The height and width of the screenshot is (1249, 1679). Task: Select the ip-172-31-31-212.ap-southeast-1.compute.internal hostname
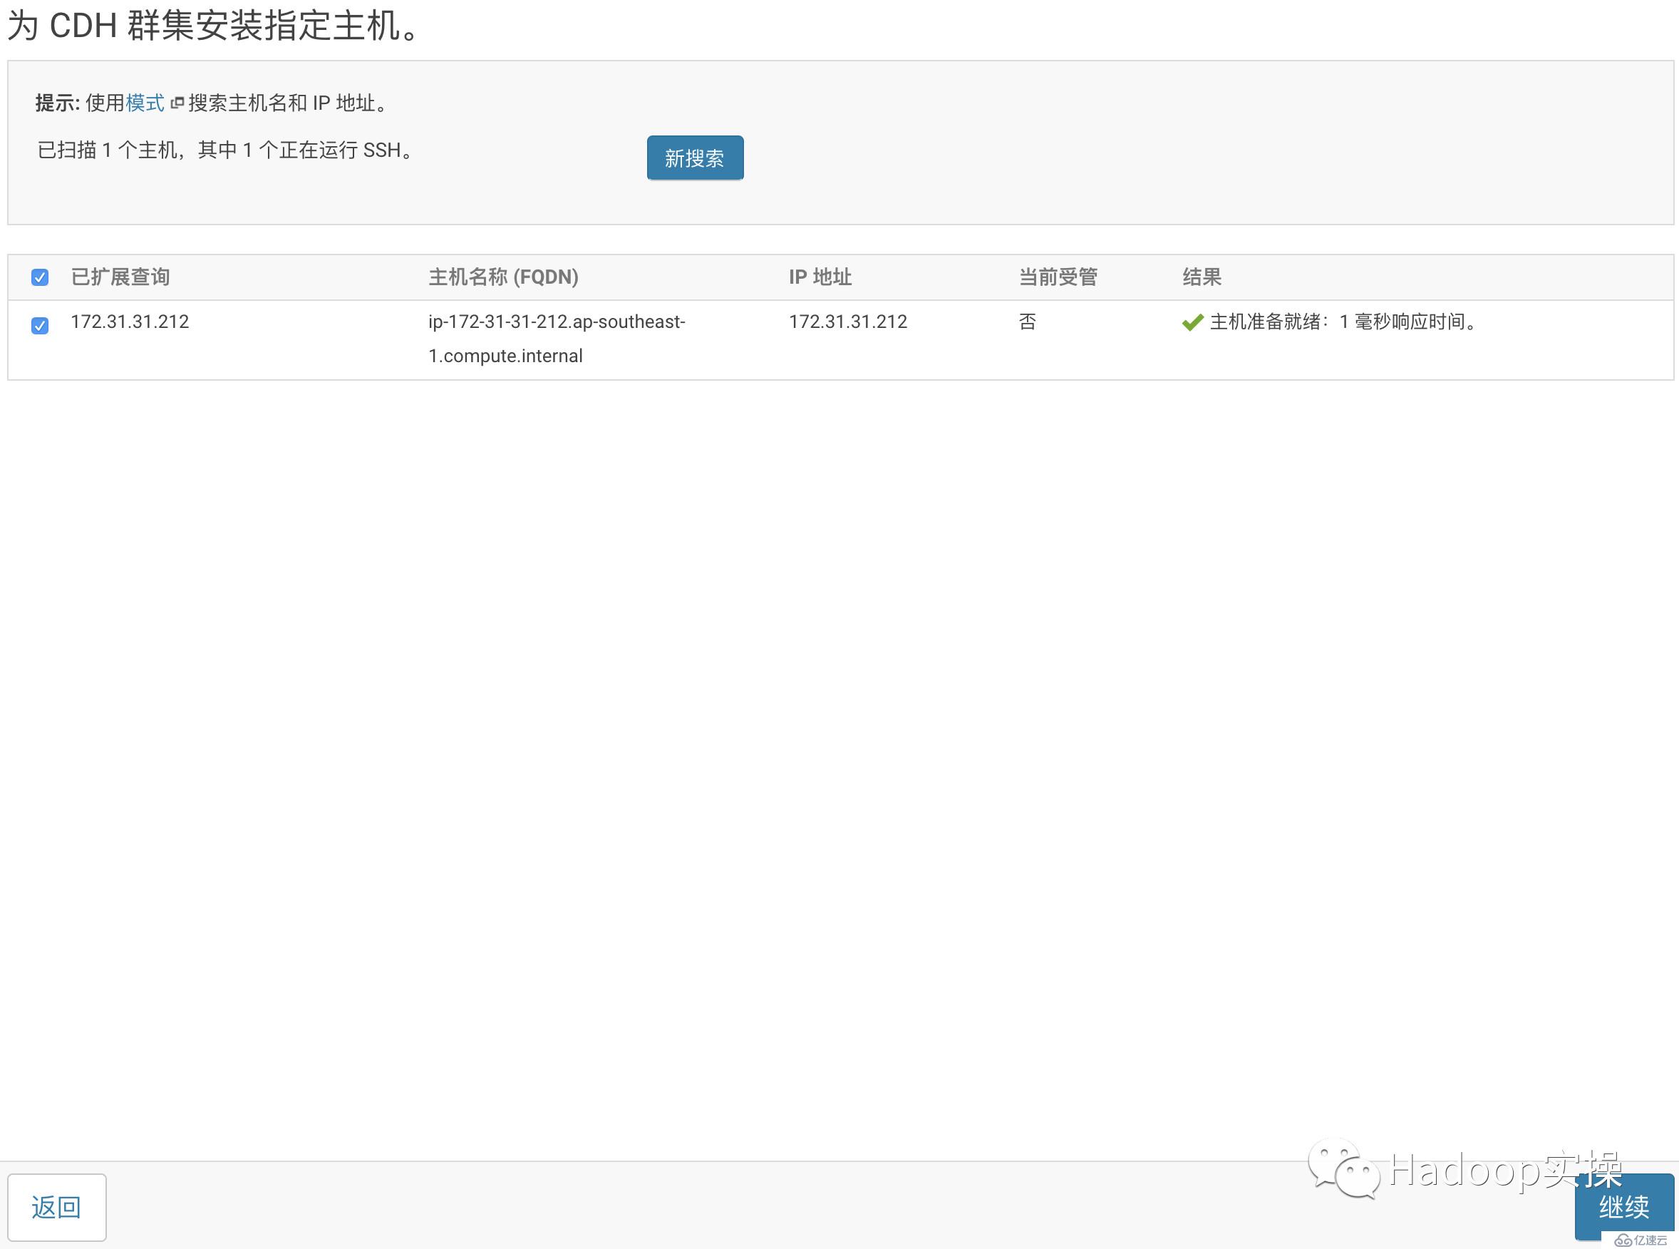[x=557, y=339]
